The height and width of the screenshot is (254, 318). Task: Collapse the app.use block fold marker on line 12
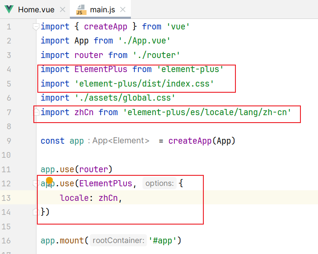[x=36, y=183]
